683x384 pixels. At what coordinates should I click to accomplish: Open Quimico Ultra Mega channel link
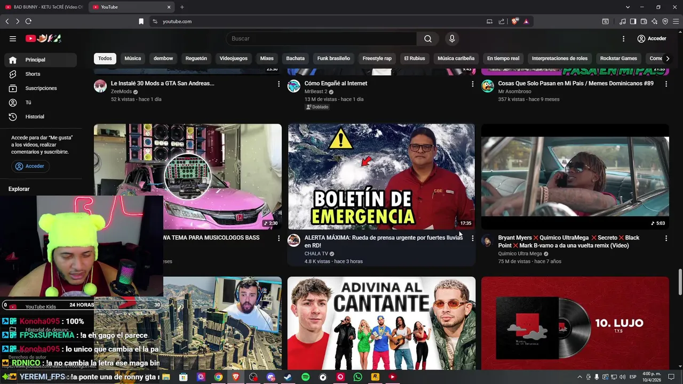[x=520, y=253]
